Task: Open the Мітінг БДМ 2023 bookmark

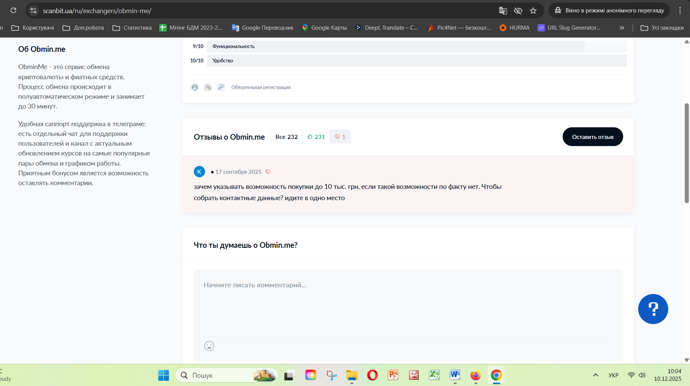Action: coord(191,28)
